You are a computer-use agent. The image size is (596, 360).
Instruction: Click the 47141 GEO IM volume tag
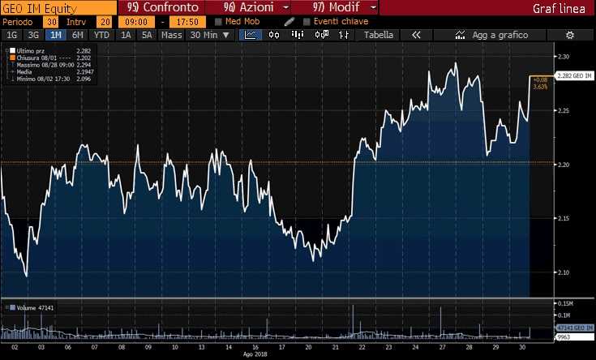[574, 328]
